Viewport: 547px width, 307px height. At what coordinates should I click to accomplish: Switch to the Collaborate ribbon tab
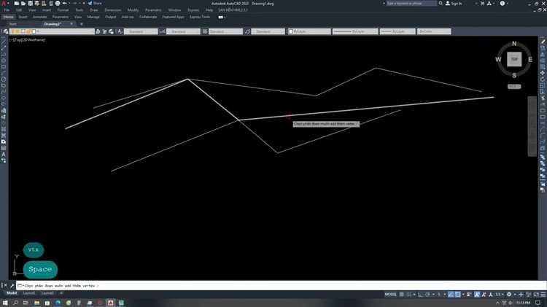click(x=148, y=17)
